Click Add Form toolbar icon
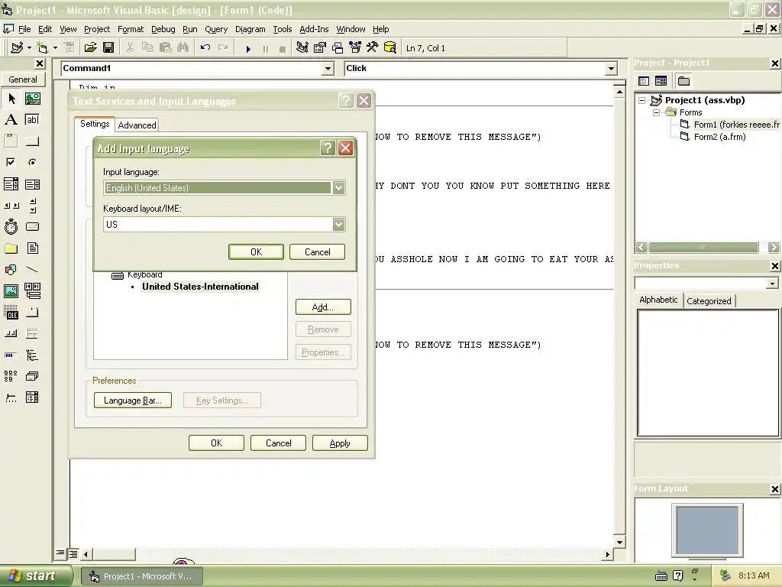This screenshot has height=587, width=782. (43, 48)
